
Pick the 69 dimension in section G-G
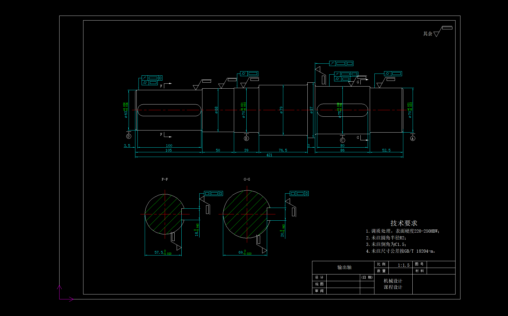245,252
